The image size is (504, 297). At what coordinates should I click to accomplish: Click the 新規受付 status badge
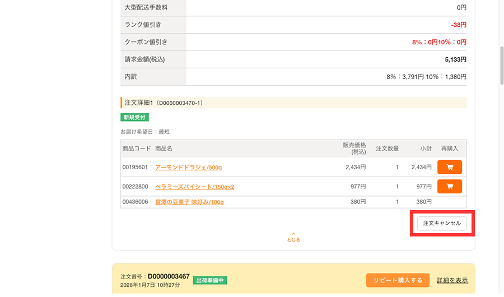134,117
